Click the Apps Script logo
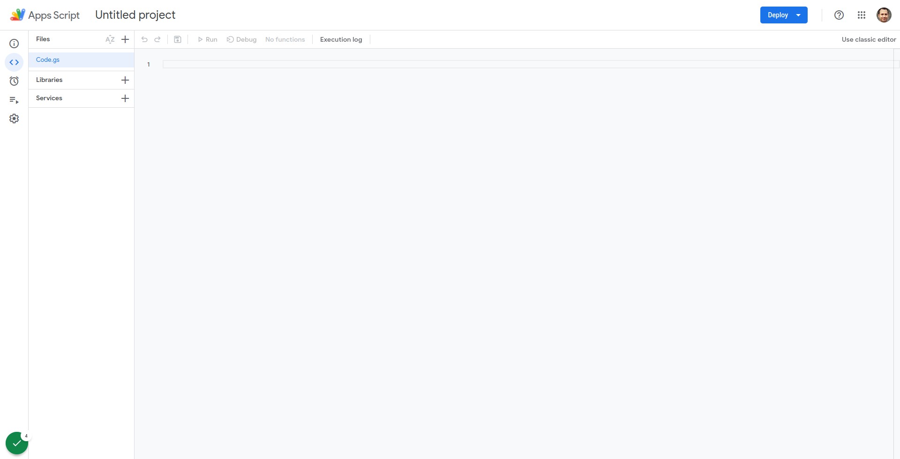This screenshot has width=900, height=459. [45, 15]
